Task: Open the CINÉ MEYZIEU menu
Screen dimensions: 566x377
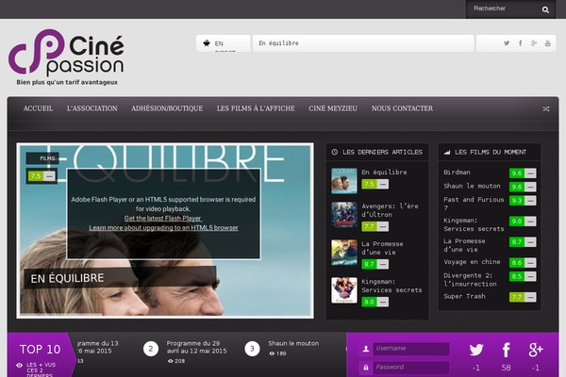Action: [333, 108]
